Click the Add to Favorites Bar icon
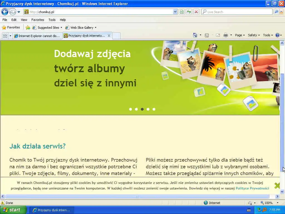 [x=28, y=28]
